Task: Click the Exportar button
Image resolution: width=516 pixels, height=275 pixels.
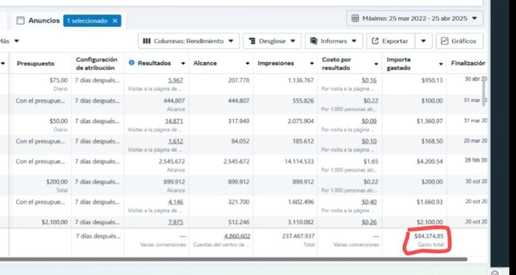Action: click(x=391, y=41)
